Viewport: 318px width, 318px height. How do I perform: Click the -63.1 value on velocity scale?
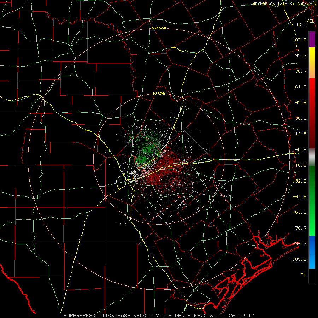[299, 212]
